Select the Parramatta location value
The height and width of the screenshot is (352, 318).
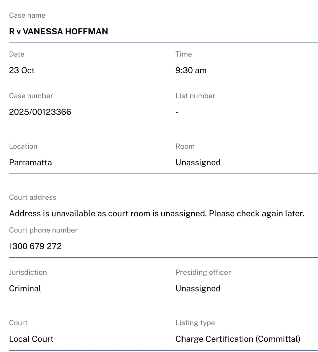tap(30, 162)
